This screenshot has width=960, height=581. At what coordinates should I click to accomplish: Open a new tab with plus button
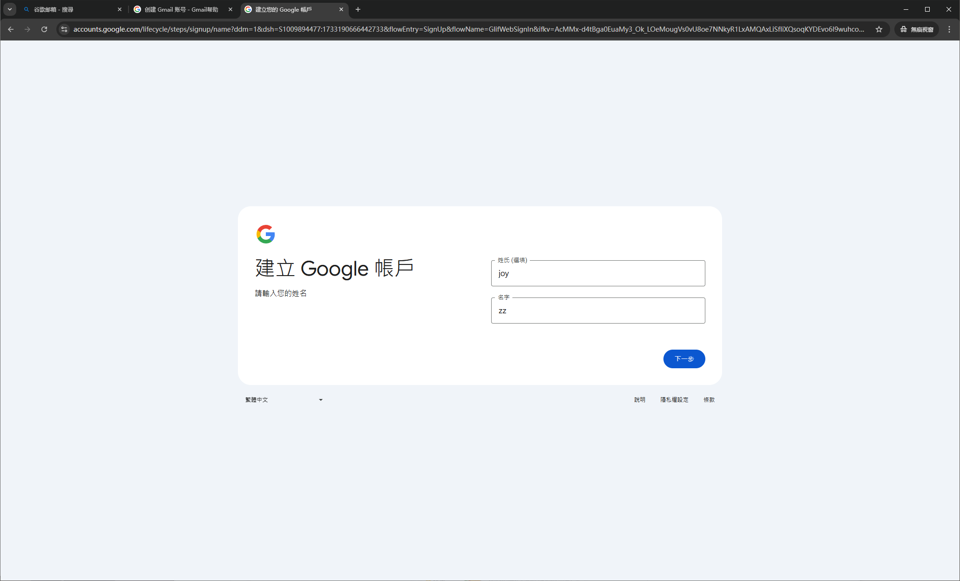pos(358,9)
